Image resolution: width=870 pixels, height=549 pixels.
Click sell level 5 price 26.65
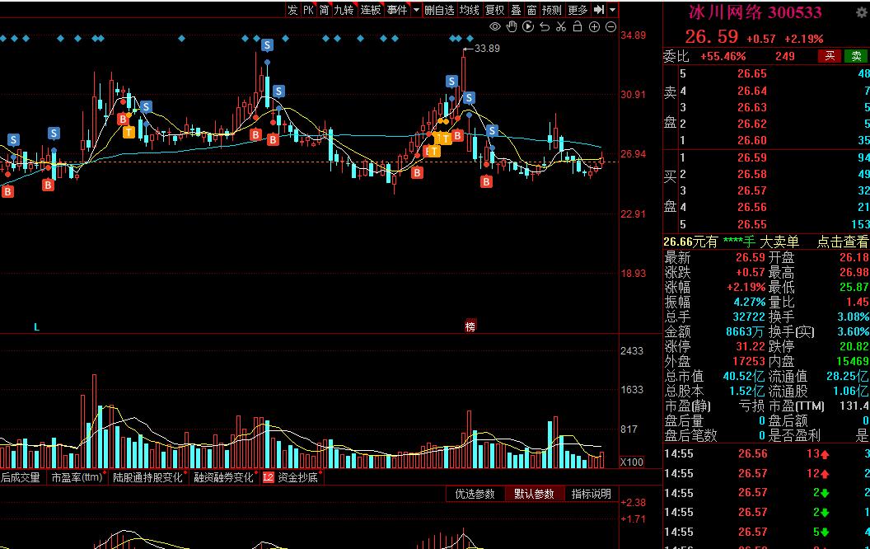coord(752,73)
